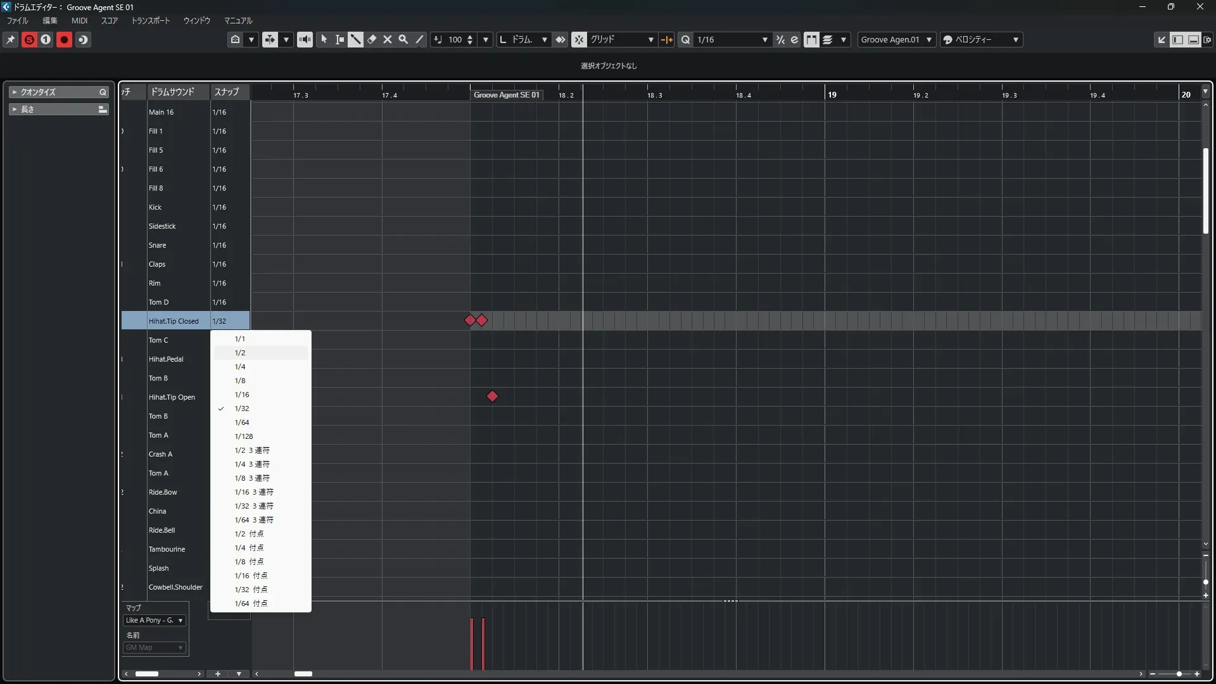1216x684 pixels.
Task: Adjust the horizontal zoom slider at bottom right
Action: pos(1179,674)
